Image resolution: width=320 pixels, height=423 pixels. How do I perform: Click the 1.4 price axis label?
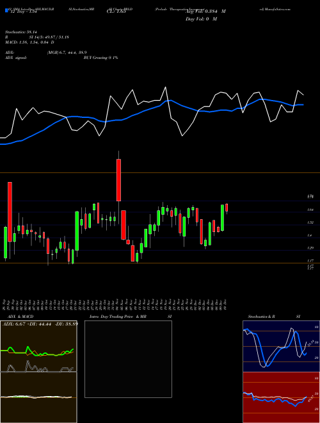(x=310, y=235)
